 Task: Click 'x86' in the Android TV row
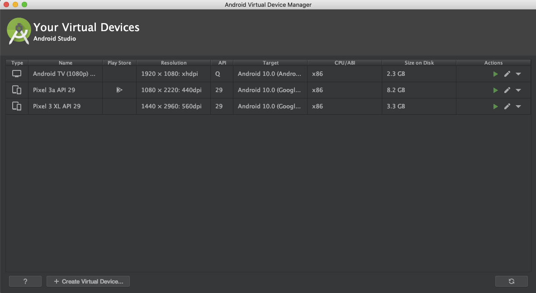pyautogui.click(x=317, y=74)
